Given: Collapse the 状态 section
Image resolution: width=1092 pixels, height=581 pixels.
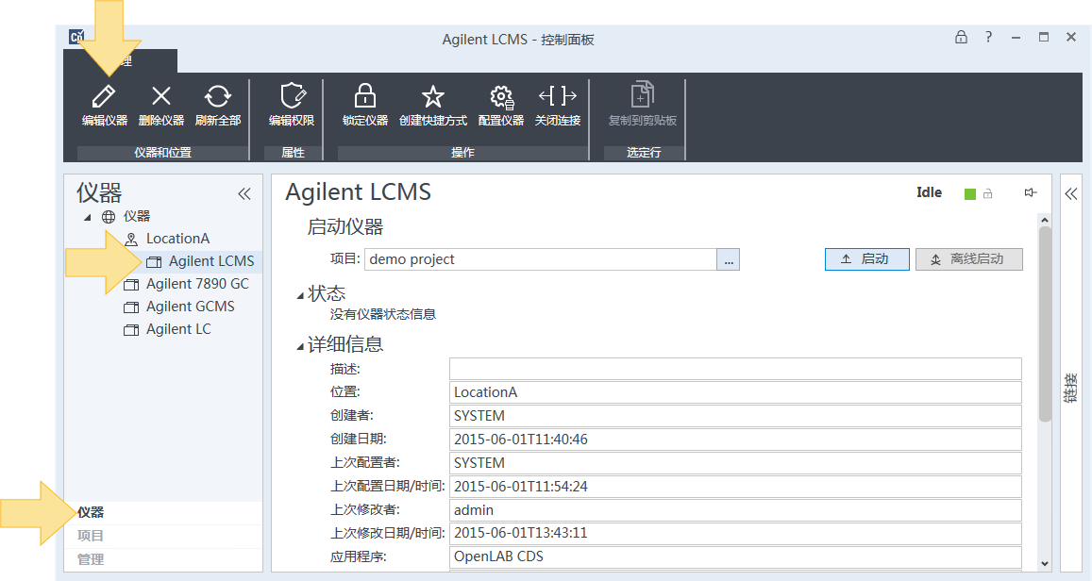Looking at the screenshot, I should 301,296.
